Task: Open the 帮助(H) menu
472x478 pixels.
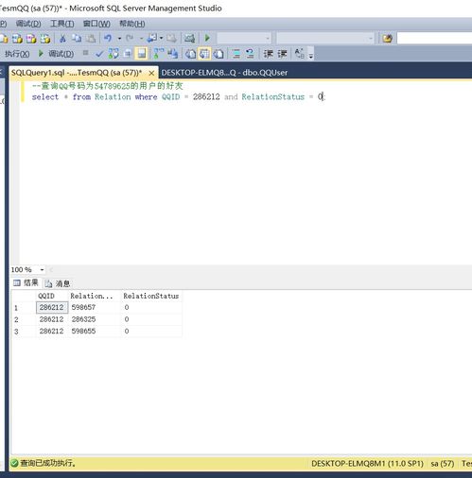Action: click(132, 24)
